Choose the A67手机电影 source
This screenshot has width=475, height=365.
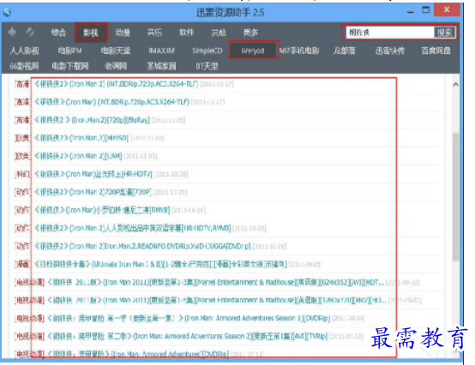[x=299, y=51]
